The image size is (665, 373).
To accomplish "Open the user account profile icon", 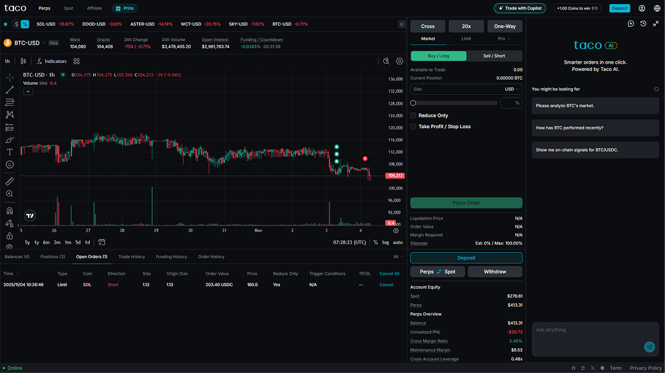I will point(642,8).
